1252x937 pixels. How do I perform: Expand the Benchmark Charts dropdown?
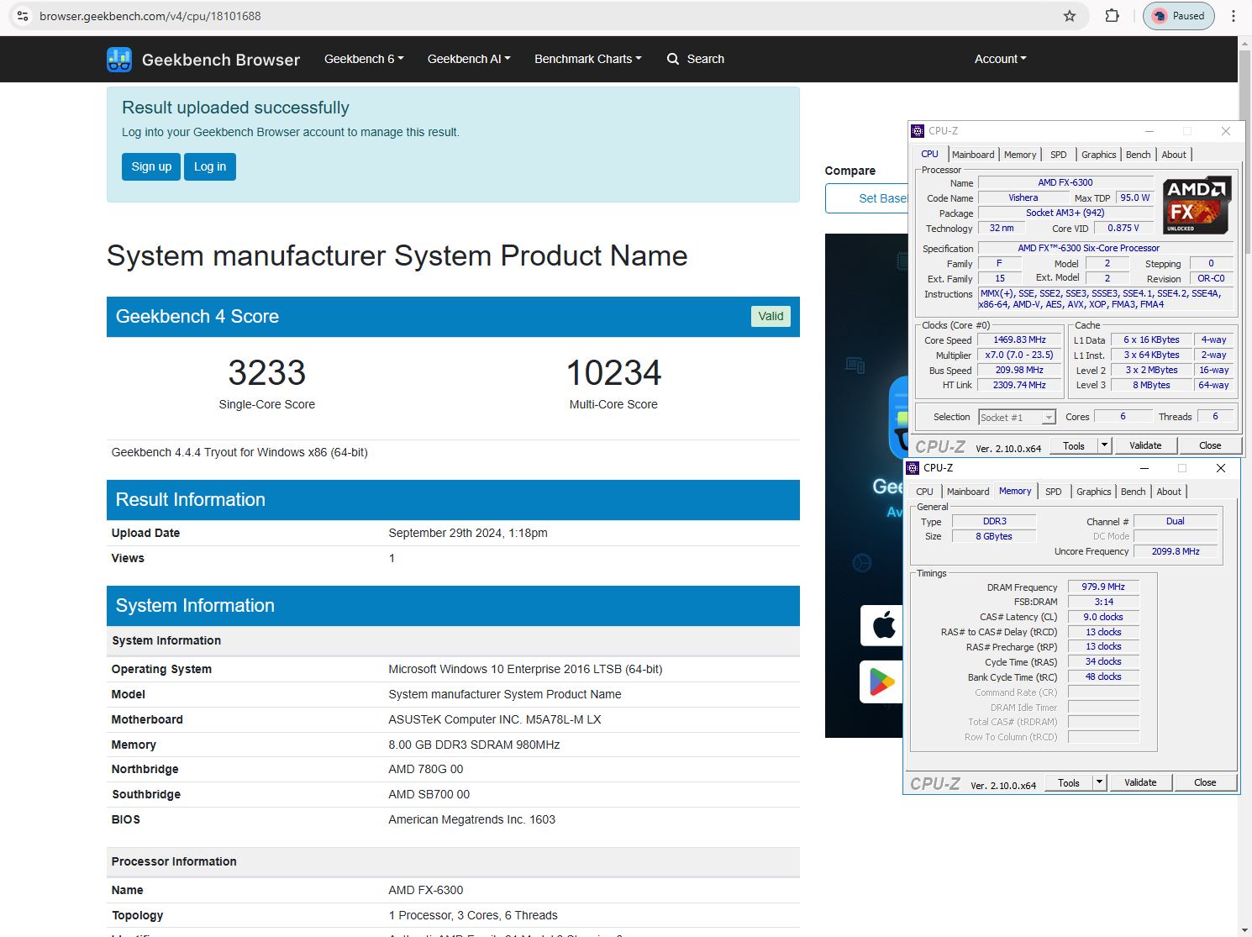coord(588,59)
